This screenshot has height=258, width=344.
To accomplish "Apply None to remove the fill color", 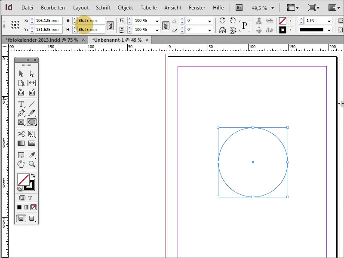I will click(33, 207).
